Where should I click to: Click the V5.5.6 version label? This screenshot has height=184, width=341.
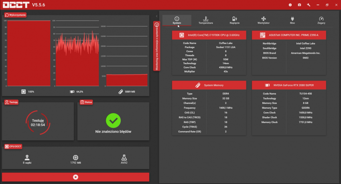coord(39,5)
